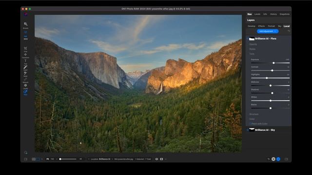
Task: Expand the Structure section
Action: click(254, 114)
